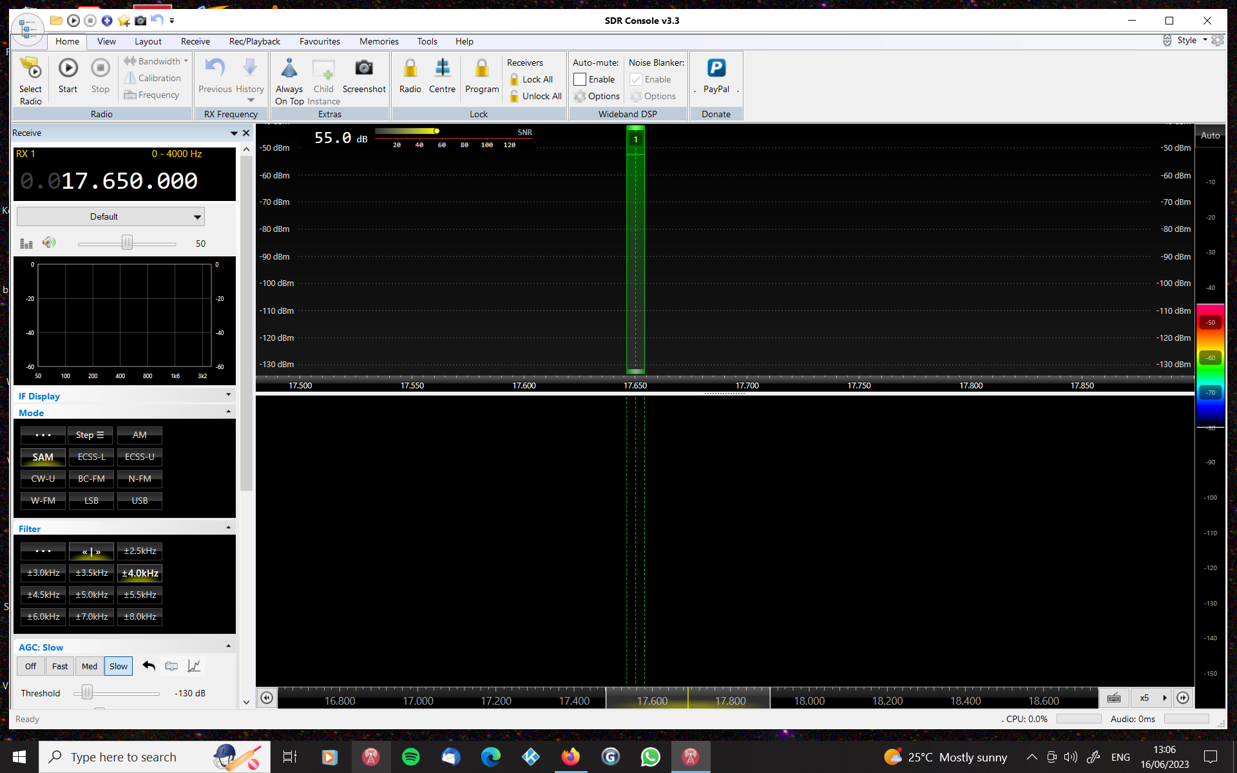The width and height of the screenshot is (1237, 773).
Task: Open the Default profile dropdown
Action: pos(110,216)
